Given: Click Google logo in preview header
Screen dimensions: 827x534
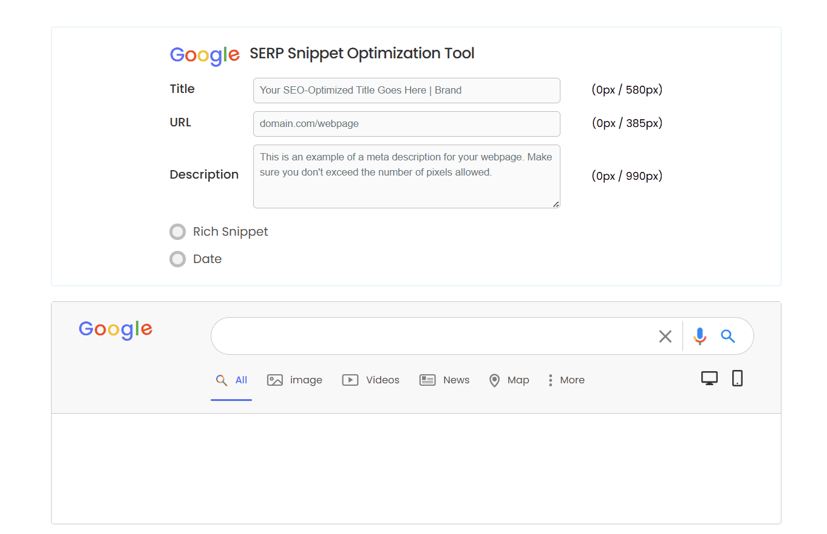Looking at the screenshot, I should (x=115, y=330).
